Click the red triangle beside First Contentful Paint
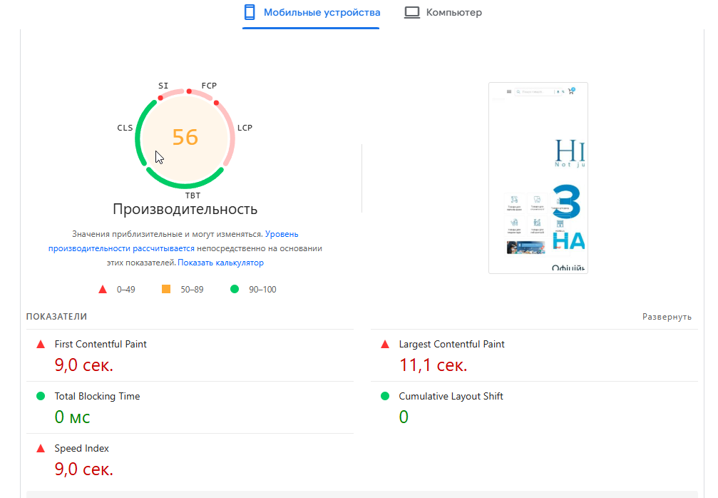Viewport: 718px width, 498px height. [41, 344]
